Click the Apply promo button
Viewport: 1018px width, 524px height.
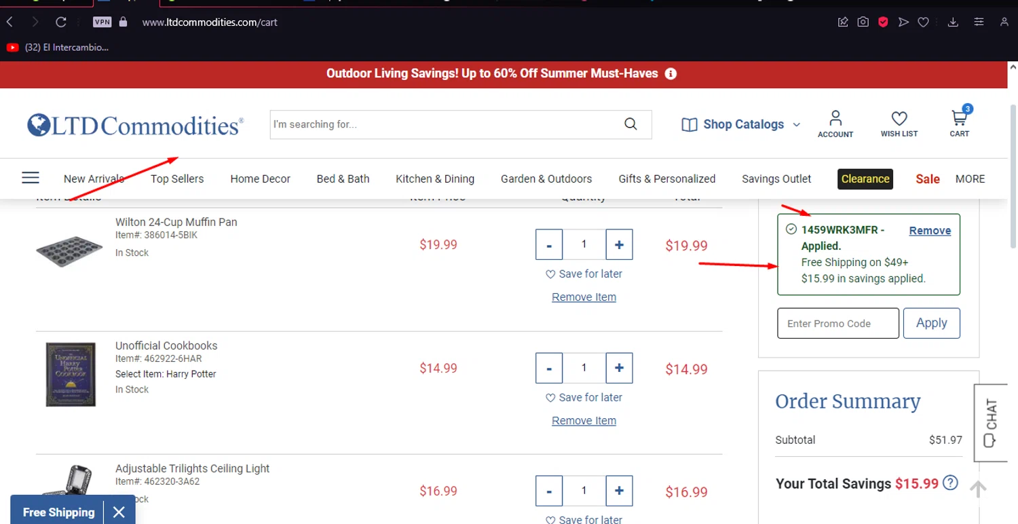931,323
